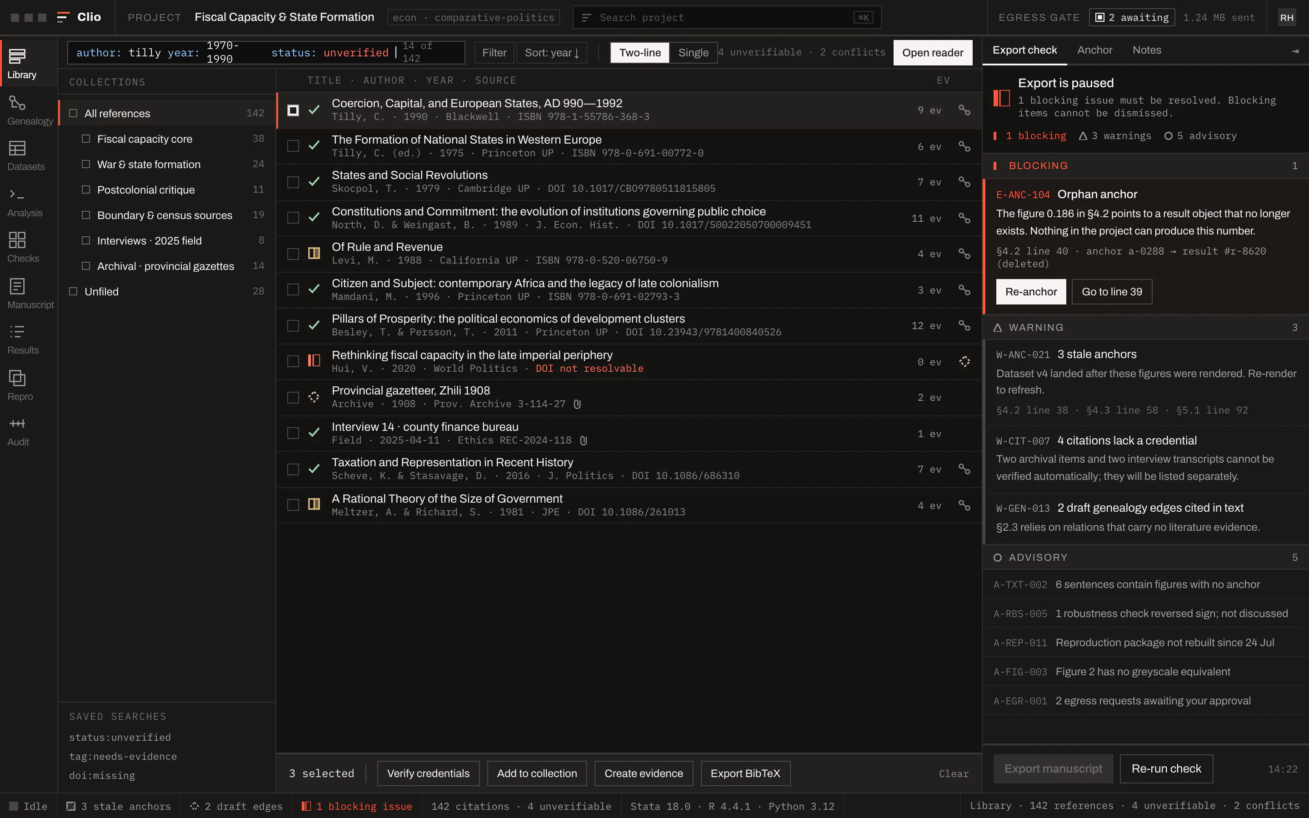Collapse the BLOCKING section header
This screenshot has width=1309, height=818.
[x=1145, y=165]
